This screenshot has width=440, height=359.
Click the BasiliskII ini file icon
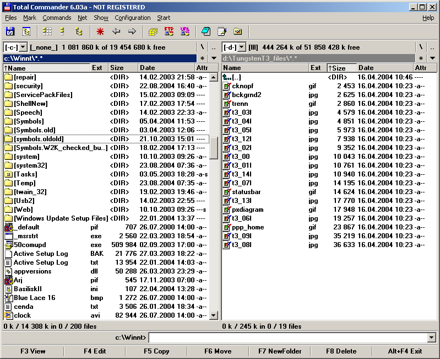[9, 289]
